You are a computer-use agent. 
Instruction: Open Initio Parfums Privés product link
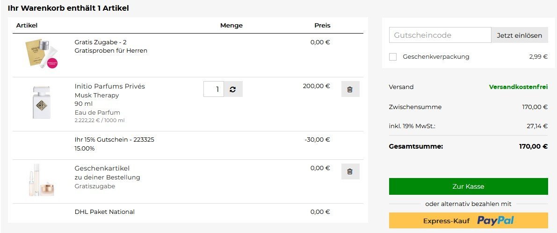[109, 86]
